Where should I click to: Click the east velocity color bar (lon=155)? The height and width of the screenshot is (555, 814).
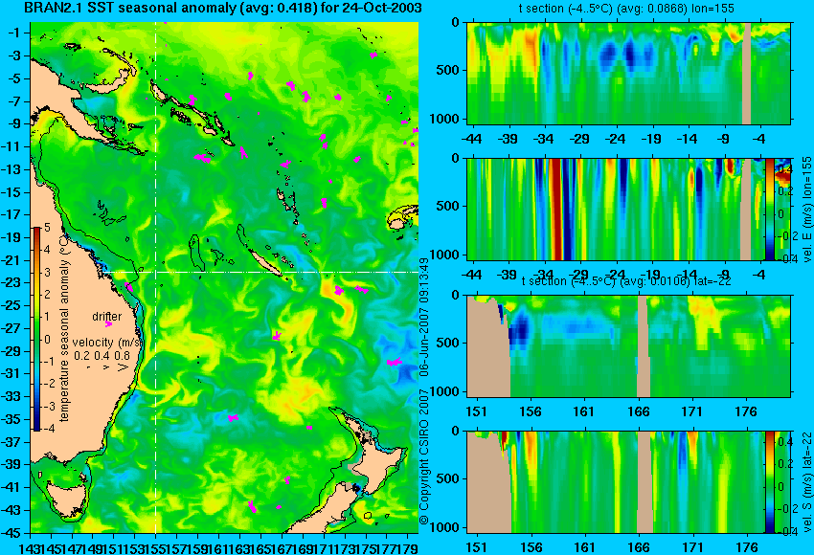click(769, 209)
